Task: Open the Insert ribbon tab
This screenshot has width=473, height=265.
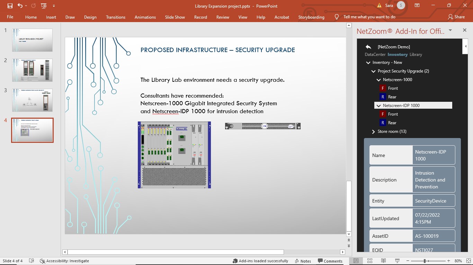Action: click(x=51, y=17)
